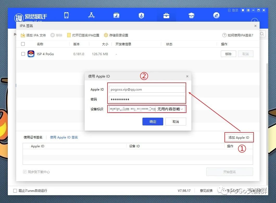Image resolution: width=276 pixels, height=203 pixels.
Task: Click the skin shirt icon in title bar
Action: tap(243, 10)
